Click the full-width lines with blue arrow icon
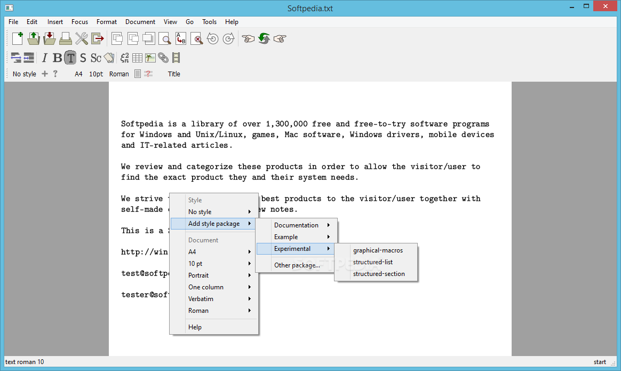Viewport: 621px width, 371px height. (29, 58)
